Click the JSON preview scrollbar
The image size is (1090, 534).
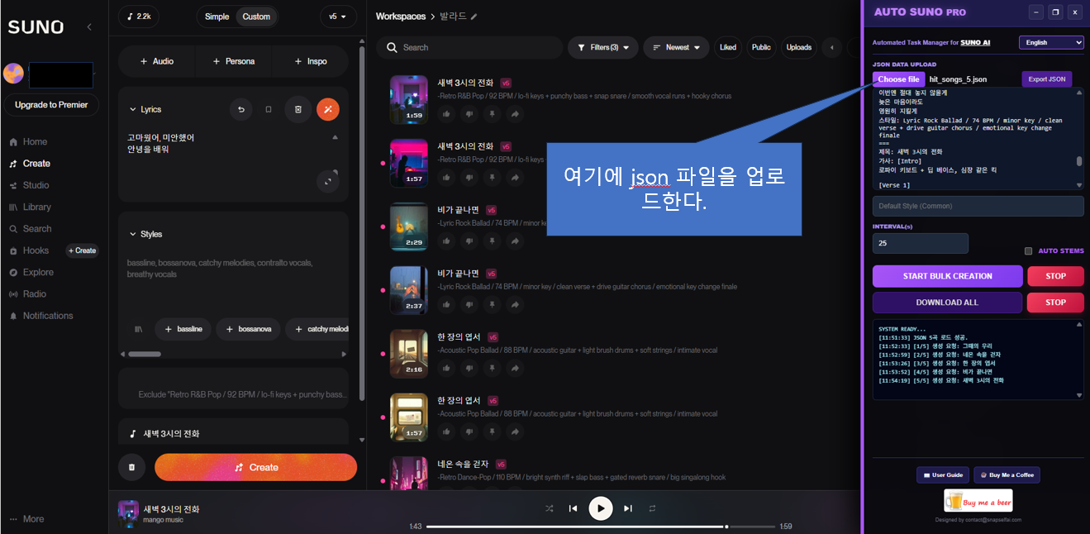pos(1078,161)
